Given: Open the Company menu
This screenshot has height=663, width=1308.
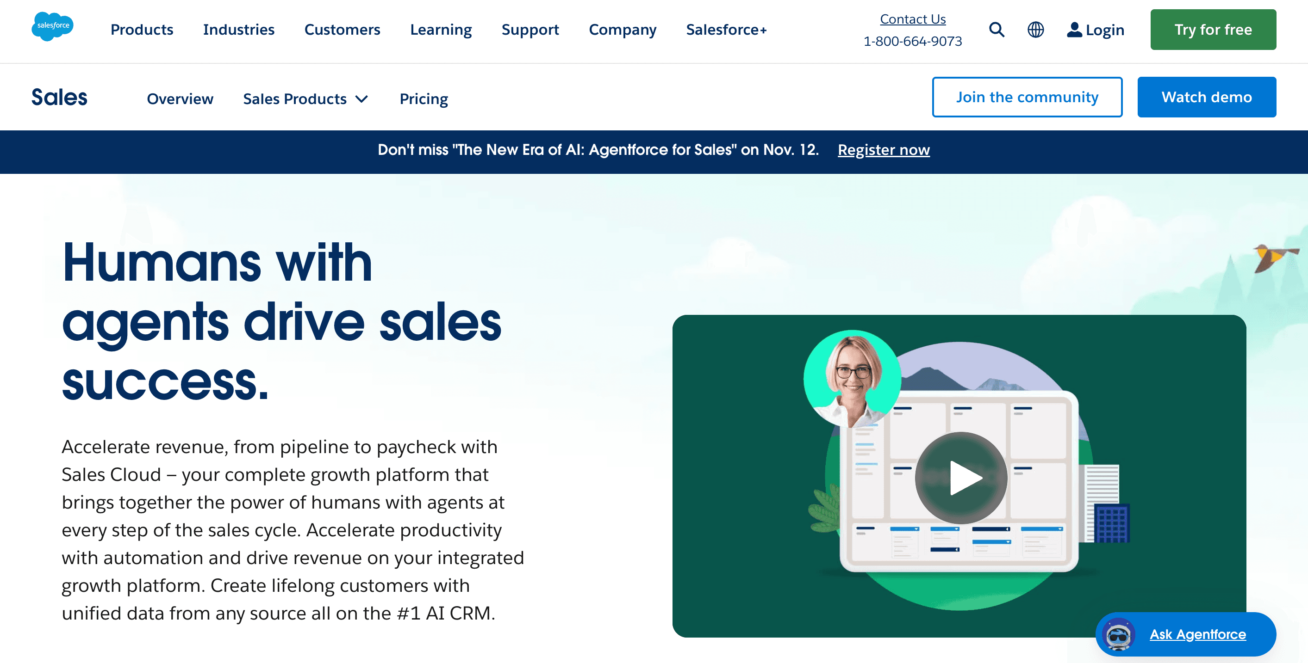Looking at the screenshot, I should point(623,30).
